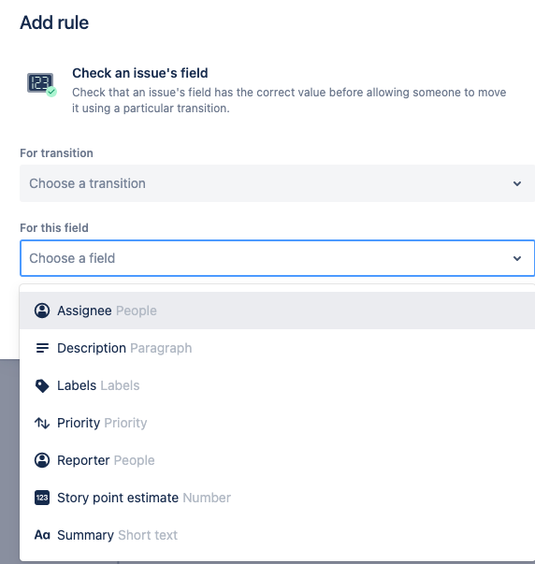Image resolution: width=535 pixels, height=564 pixels.
Task: Click the Assignee person icon
Action: (42, 311)
